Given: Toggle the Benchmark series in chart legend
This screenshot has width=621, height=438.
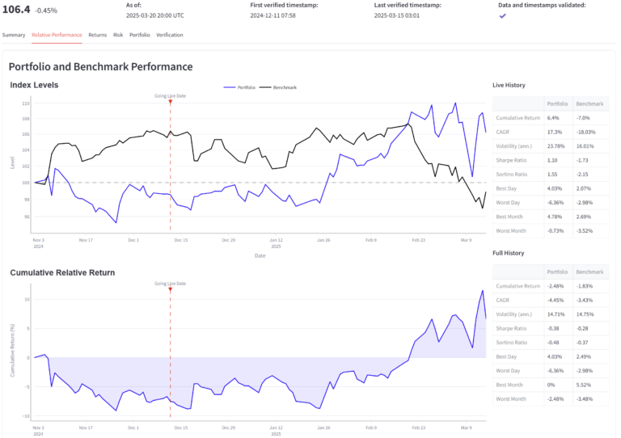Looking at the screenshot, I should point(281,86).
